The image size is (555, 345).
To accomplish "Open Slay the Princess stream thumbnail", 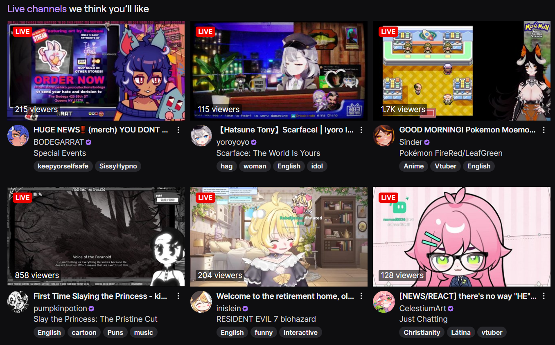I will 96,237.
